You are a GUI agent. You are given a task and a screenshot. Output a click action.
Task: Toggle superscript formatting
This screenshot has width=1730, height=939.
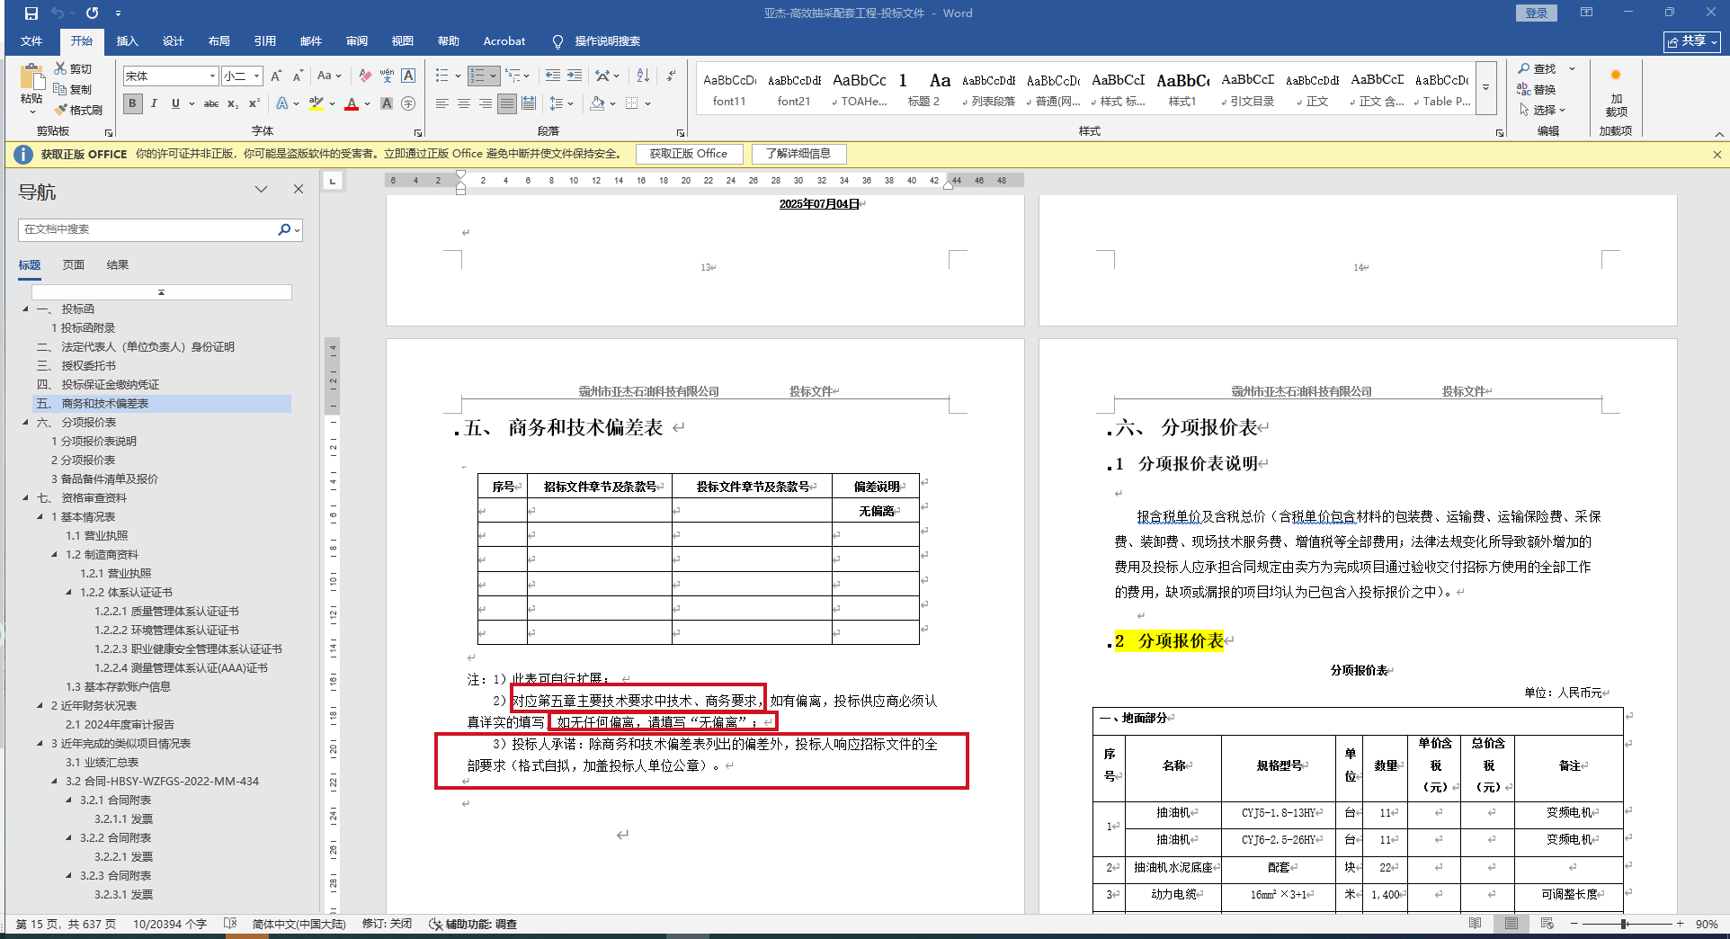pos(254,103)
